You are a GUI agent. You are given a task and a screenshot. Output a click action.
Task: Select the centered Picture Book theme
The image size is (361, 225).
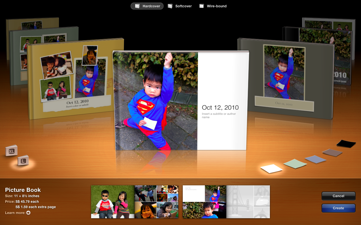point(181,101)
